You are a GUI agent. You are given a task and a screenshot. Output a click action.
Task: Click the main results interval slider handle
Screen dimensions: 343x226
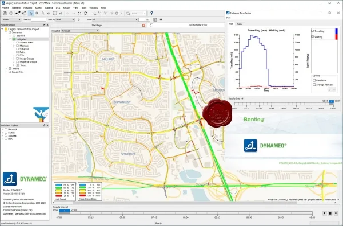(x=65, y=211)
